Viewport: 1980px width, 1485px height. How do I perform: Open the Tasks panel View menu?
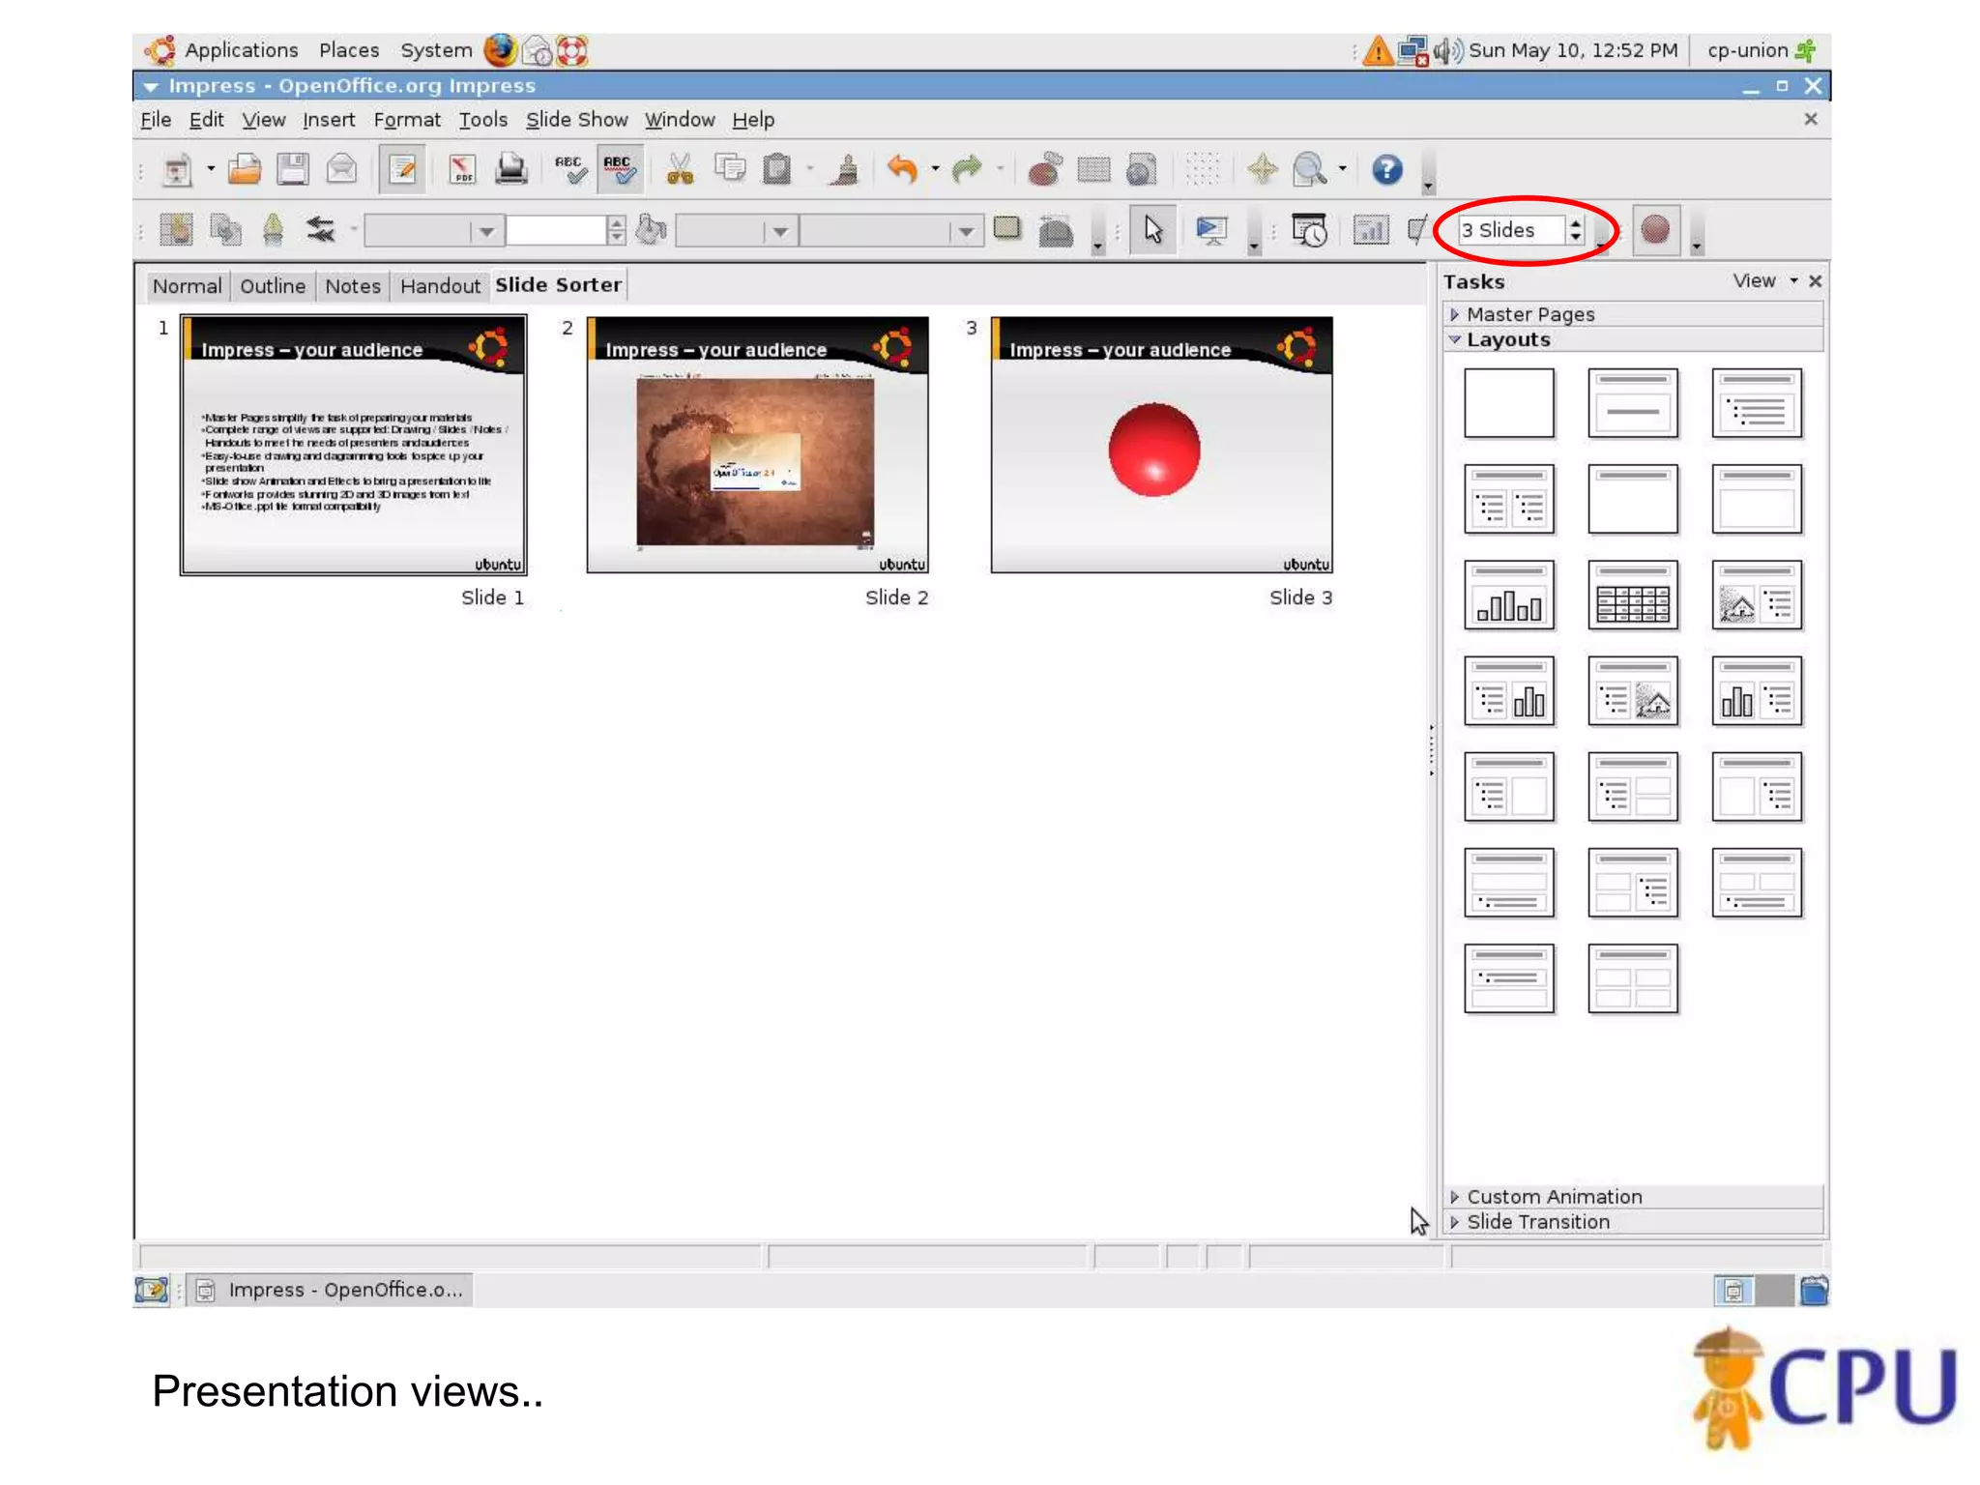pos(1764,281)
